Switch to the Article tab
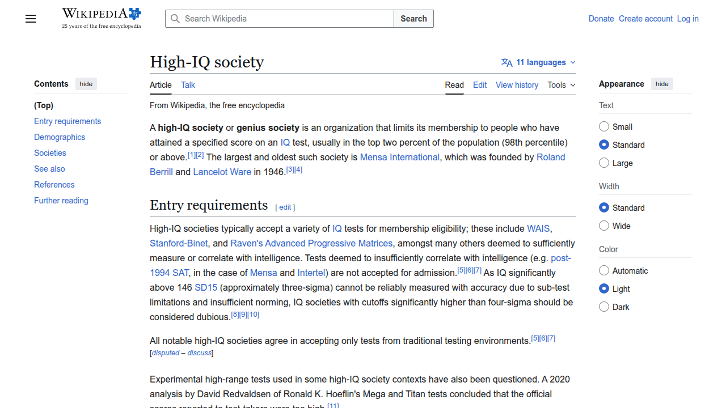 pyautogui.click(x=161, y=85)
